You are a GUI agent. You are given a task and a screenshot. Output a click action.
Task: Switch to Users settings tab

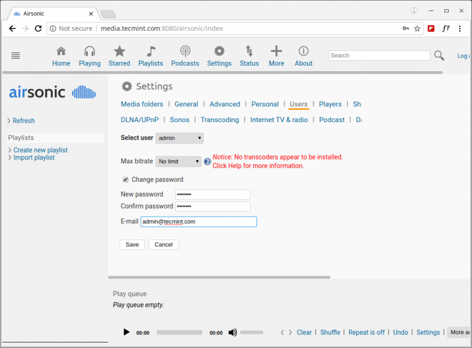(x=299, y=104)
